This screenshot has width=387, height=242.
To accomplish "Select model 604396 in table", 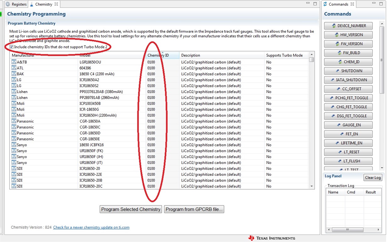I will point(85,68).
